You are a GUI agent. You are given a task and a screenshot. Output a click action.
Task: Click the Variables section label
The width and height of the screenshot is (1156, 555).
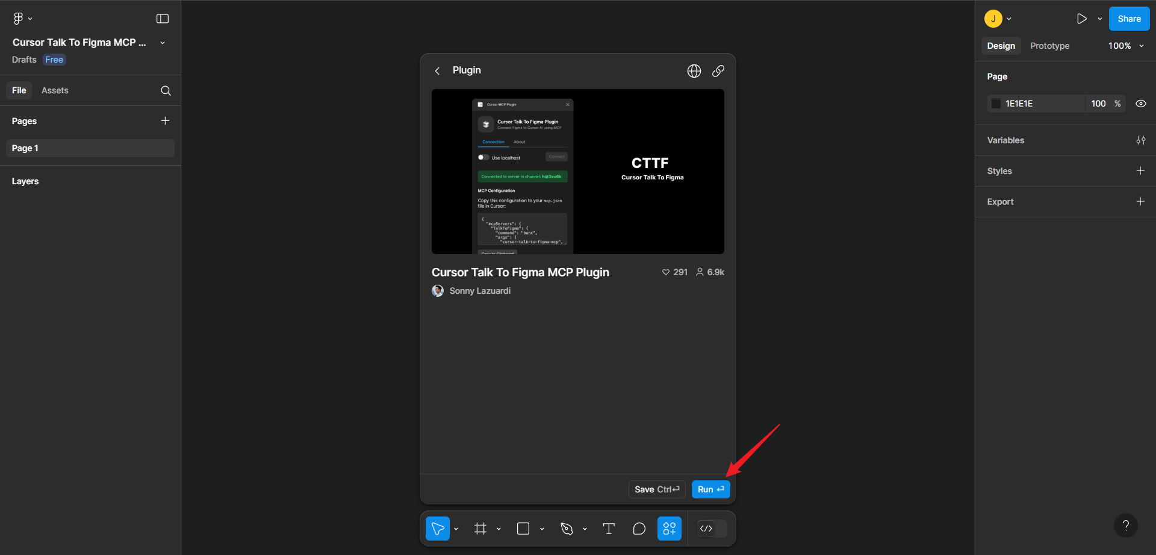pos(1005,140)
